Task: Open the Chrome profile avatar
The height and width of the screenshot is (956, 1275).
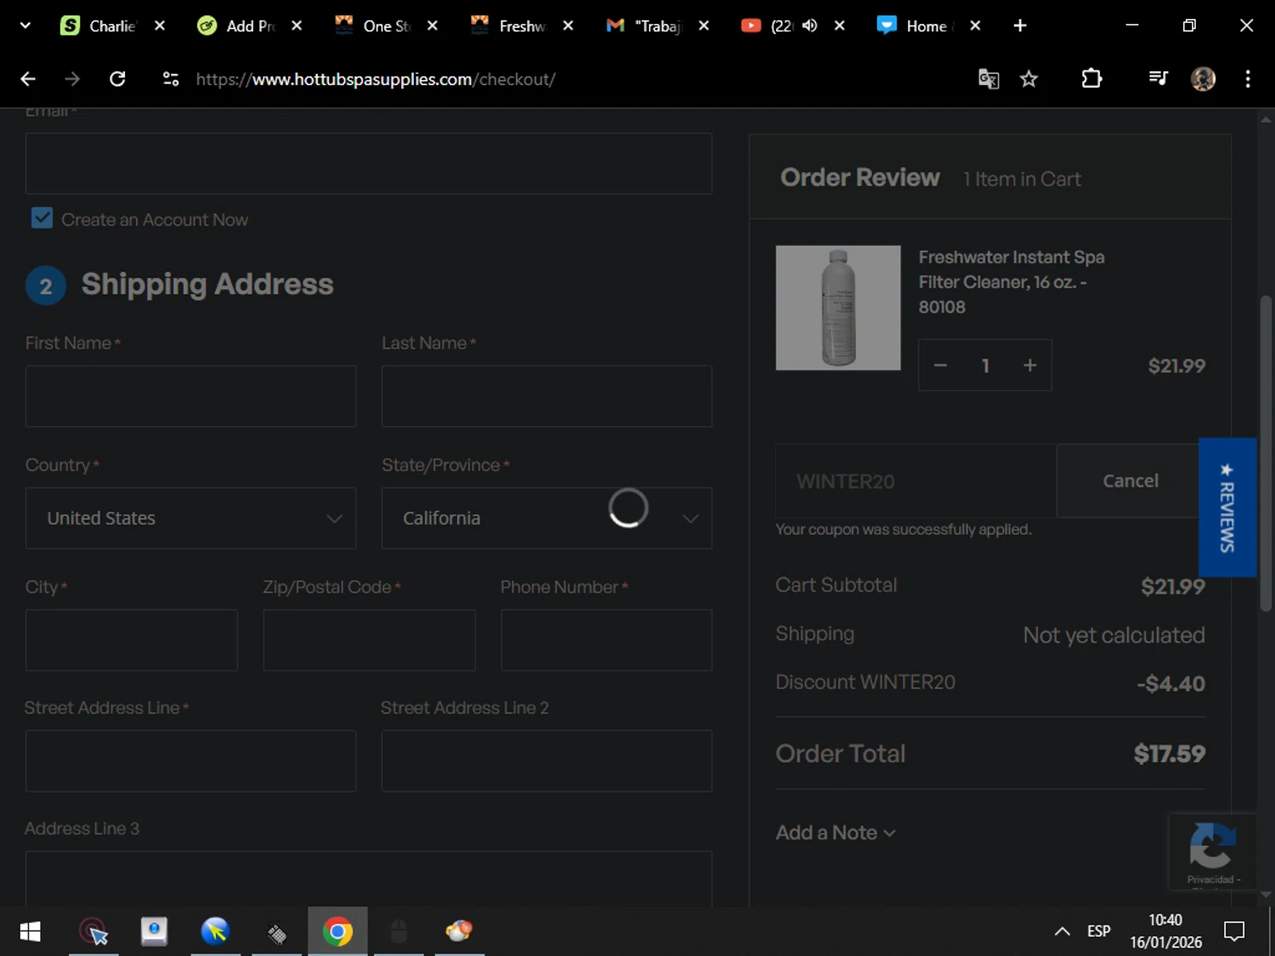Action: 1203,79
